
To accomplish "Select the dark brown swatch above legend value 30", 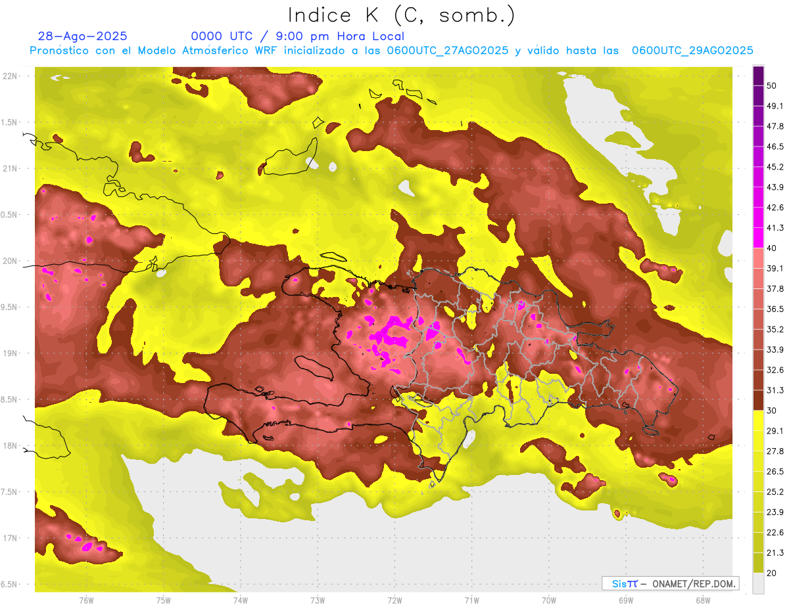I will 758,400.
